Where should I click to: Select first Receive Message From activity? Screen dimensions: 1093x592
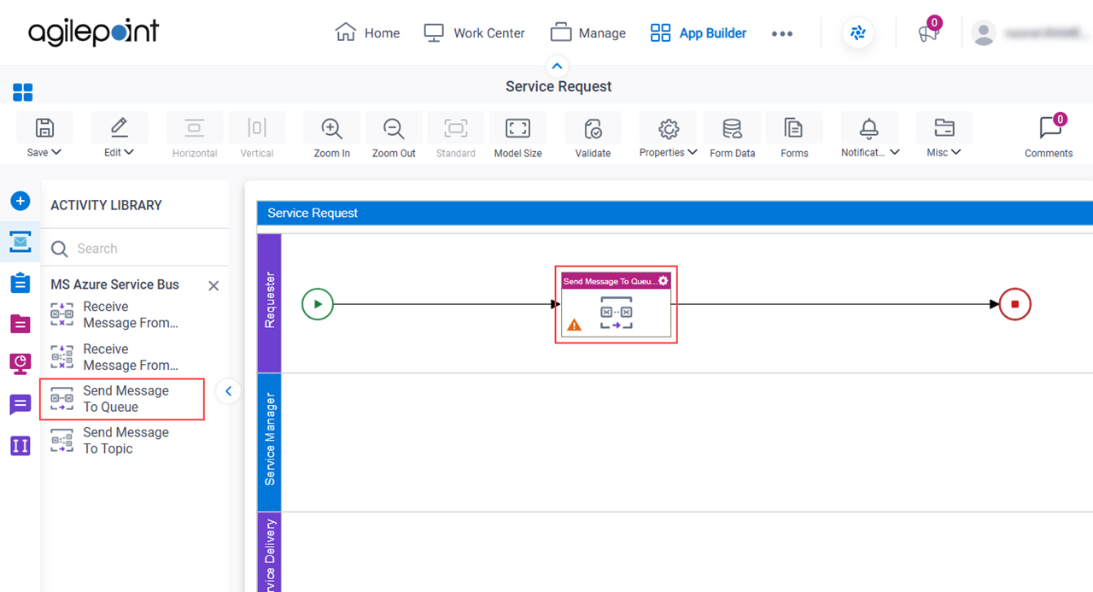tap(115, 315)
